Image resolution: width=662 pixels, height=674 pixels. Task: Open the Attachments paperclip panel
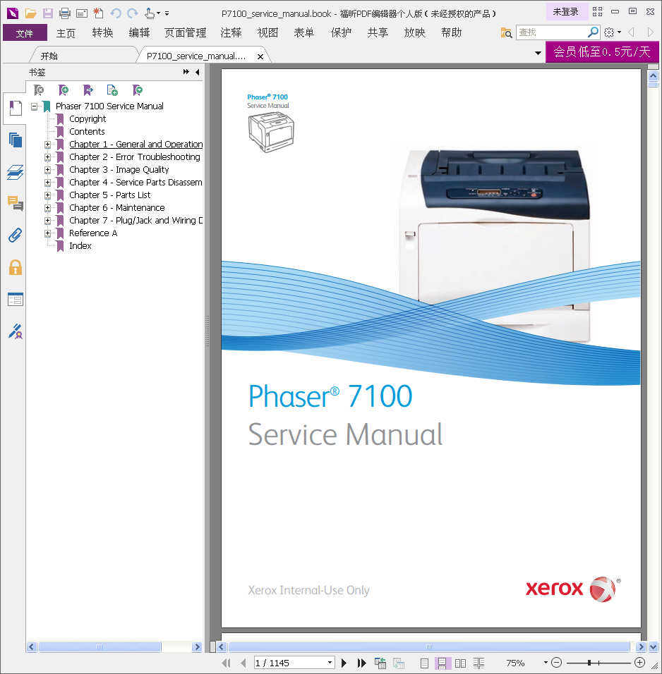(16, 235)
